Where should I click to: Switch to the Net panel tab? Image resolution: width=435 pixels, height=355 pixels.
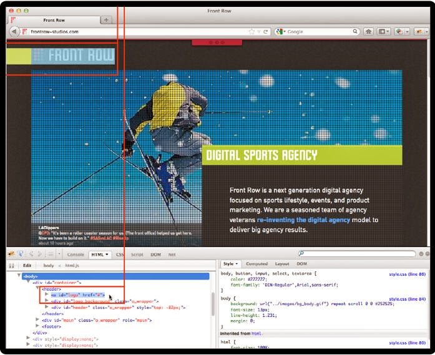point(172,255)
